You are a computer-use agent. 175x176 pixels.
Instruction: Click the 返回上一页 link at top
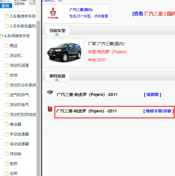[x=53, y=1]
